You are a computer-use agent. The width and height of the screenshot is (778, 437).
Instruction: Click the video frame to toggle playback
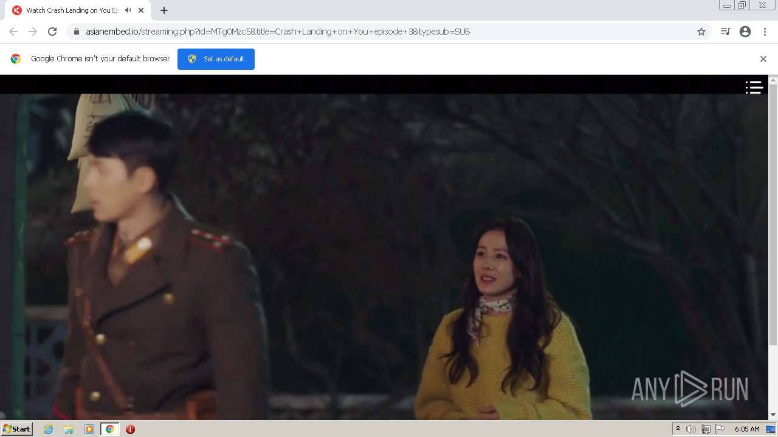click(384, 257)
